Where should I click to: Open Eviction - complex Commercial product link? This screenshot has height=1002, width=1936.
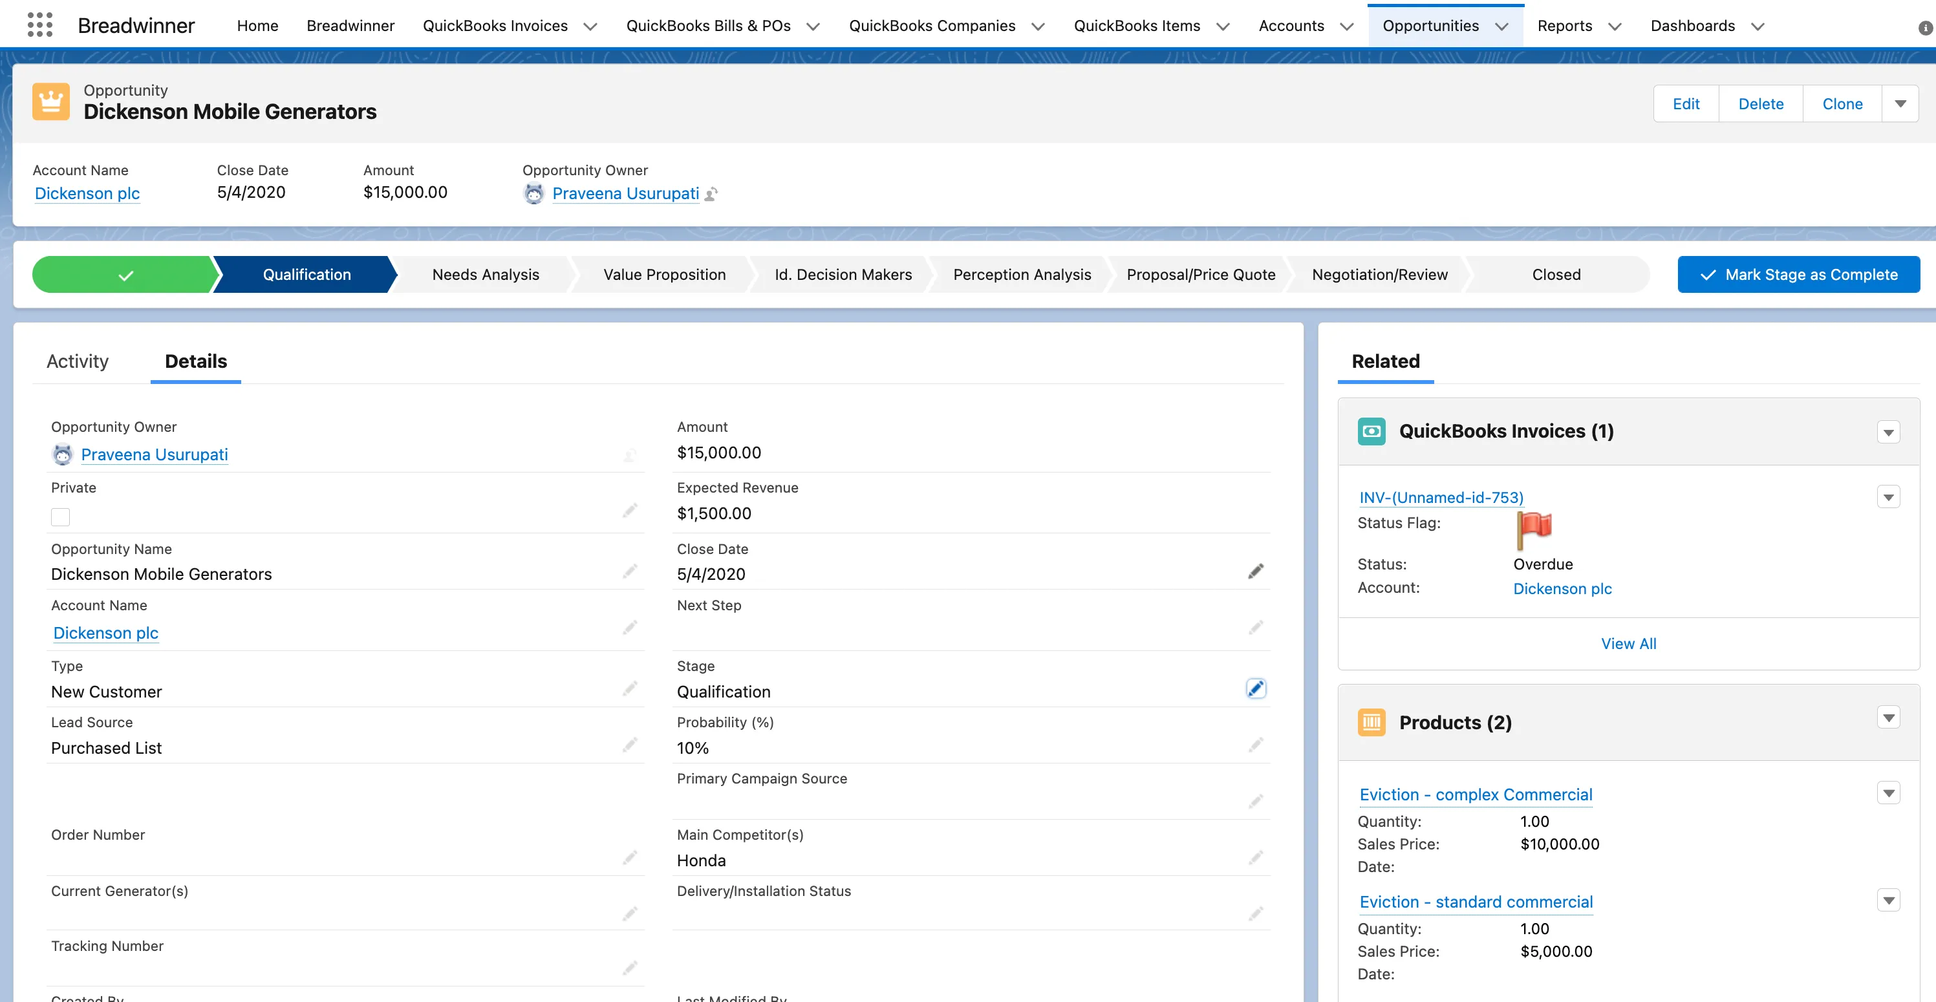(1476, 794)
